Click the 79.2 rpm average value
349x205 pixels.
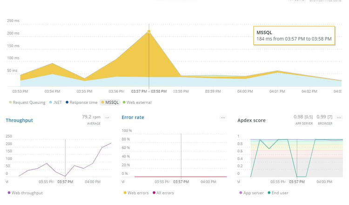pos(91,117)
